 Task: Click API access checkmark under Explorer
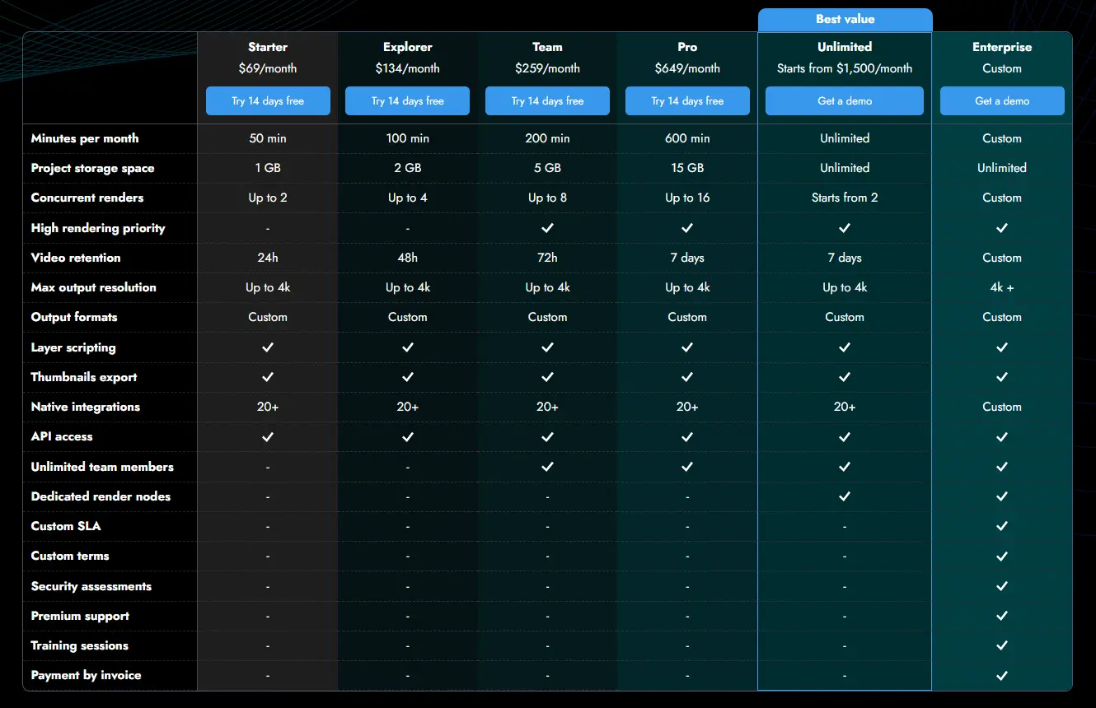point(407,437)
